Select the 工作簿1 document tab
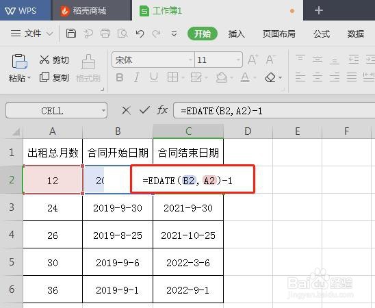 point(218,10)
